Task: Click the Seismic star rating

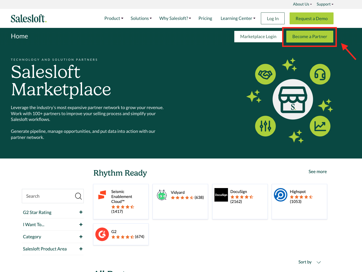Action: point(123,207)
